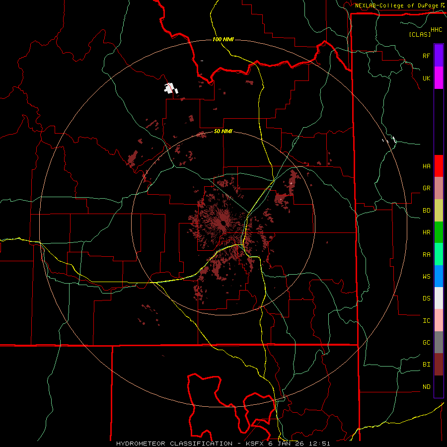Click the HHC product label
The height and width of the screenshot is (447, 447).
pyautogui.click(x=436, y=30)
